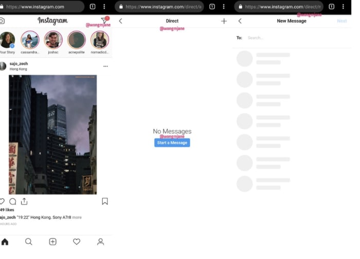Open the Hong Kong skyline post image
The image size is (360, 259).
pos(53,135)
